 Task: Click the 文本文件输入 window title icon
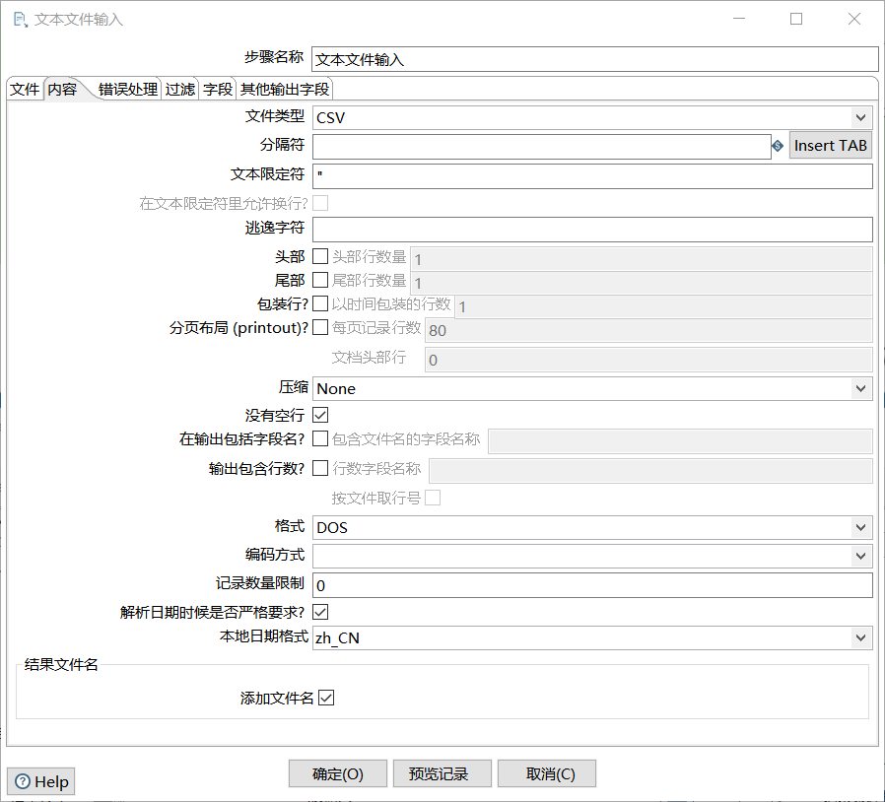coord(21,20)
